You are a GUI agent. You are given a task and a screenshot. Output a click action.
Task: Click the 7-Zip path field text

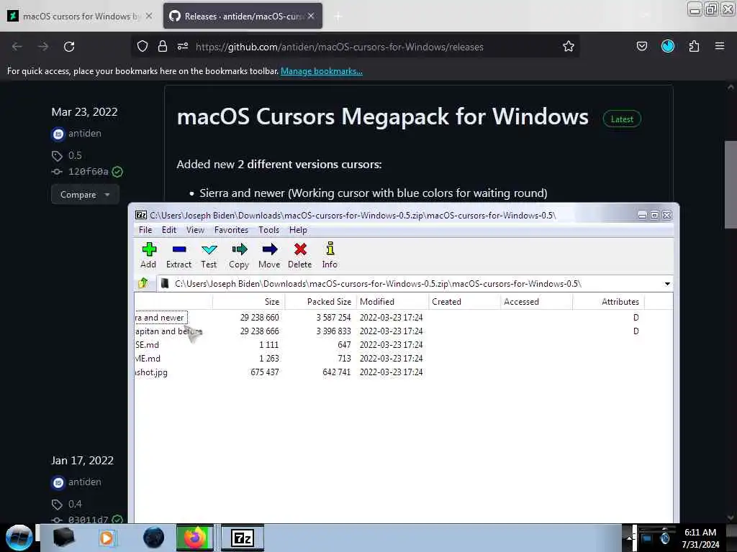pyautogui.click(x=378, y=283)
